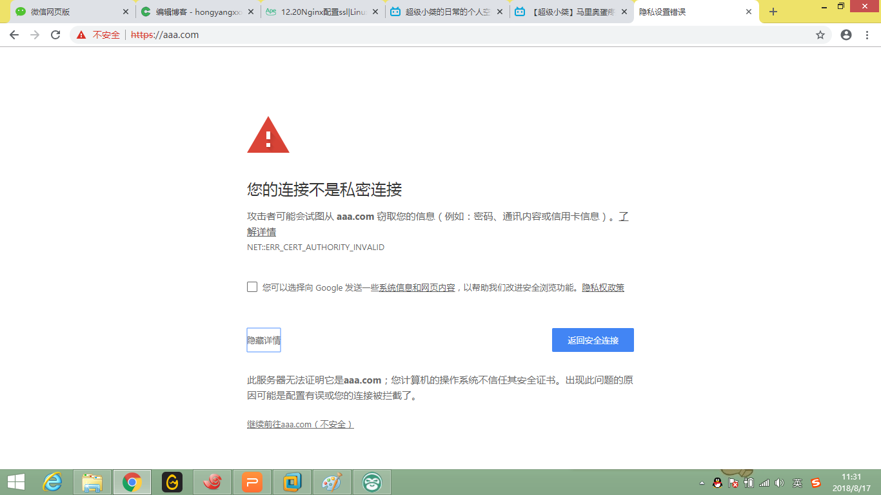Close the 编辑博客 tab
This screenshot has height=495, width=881.
point(251,12)
